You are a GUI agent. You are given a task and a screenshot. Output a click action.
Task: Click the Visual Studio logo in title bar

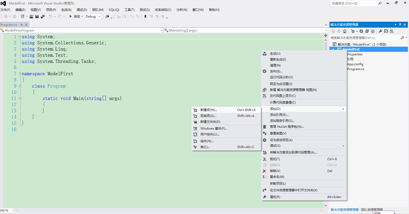tap(3, 3)
